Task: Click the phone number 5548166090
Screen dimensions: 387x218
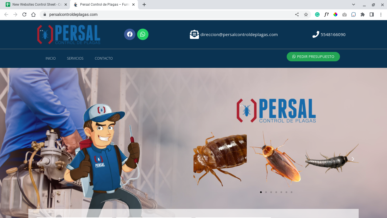Action: tap(333, 35)
